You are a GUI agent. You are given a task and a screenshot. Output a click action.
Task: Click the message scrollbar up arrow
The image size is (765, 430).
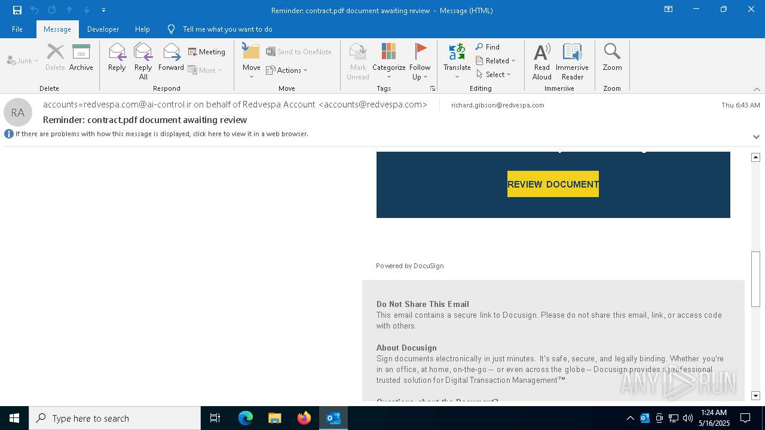pos(755,157)
